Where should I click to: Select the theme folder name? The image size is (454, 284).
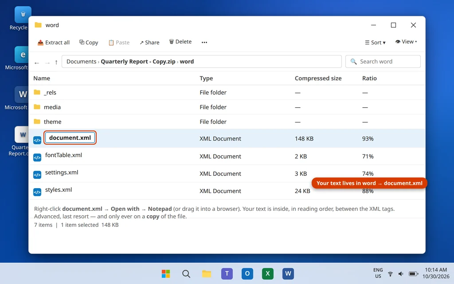(52, 122)
